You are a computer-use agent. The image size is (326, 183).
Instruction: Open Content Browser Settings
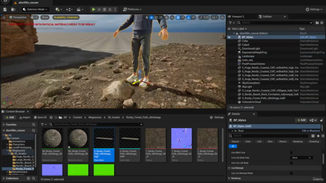coord(216,117)
